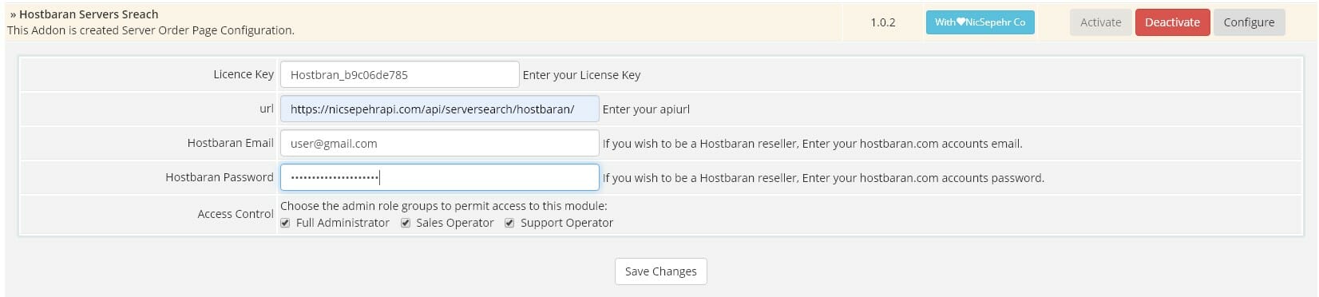1319x297 pixels.
Task: Click the Full Administrator label text
Action: [x=343, y=224]
